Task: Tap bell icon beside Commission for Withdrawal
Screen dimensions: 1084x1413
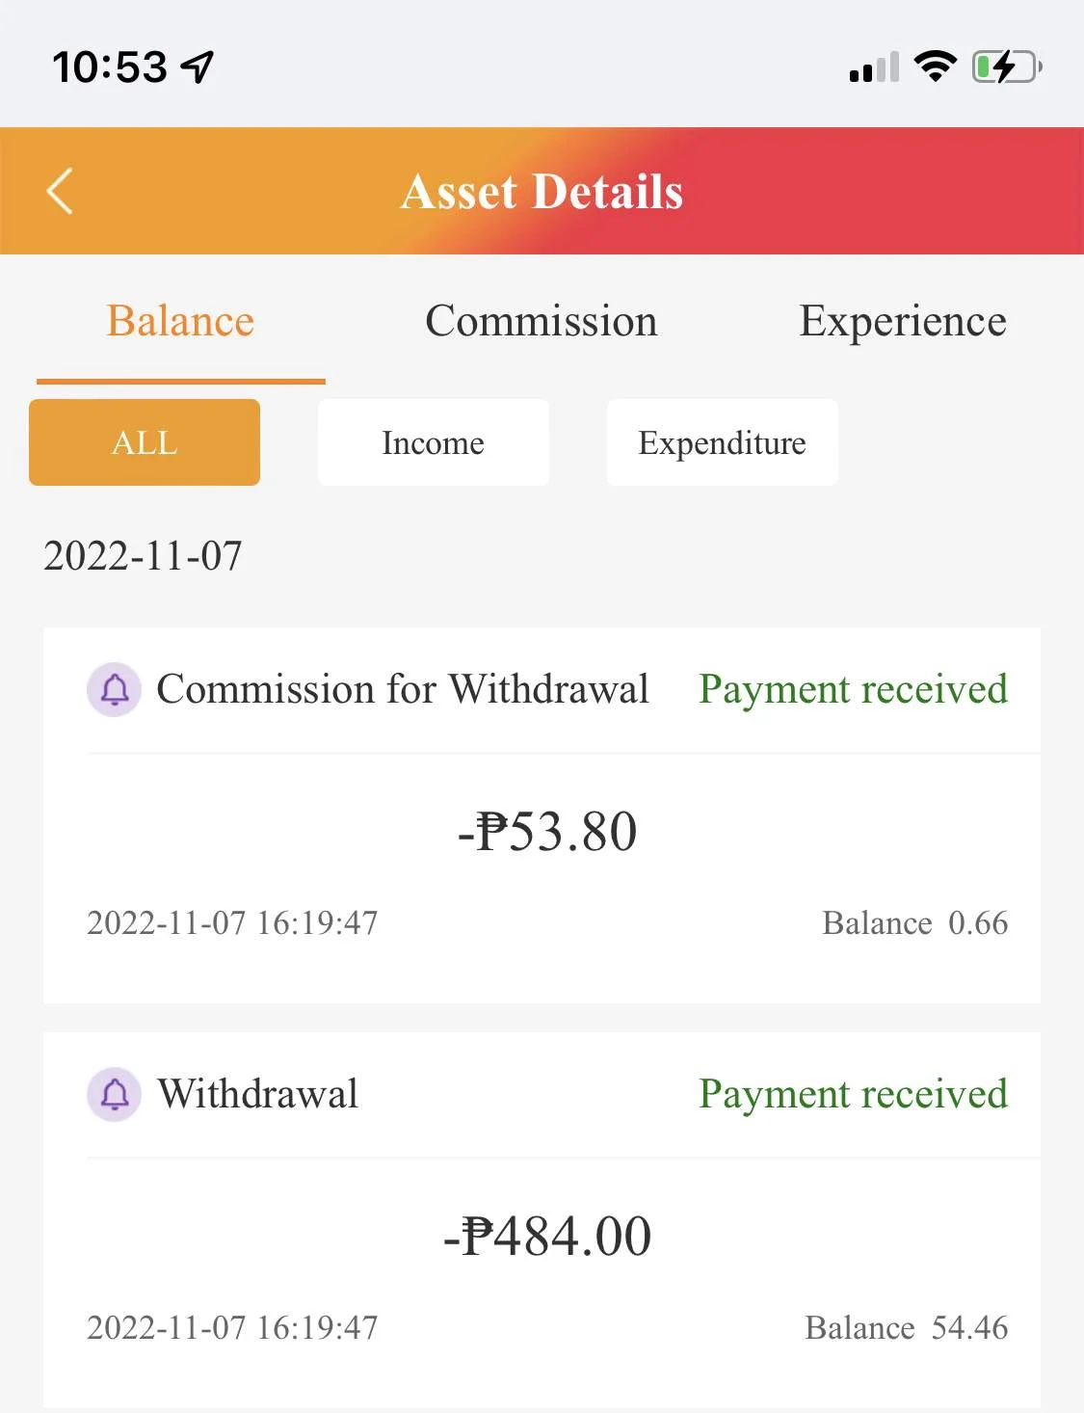Action: pyautogui.click(x=115, y=689)
